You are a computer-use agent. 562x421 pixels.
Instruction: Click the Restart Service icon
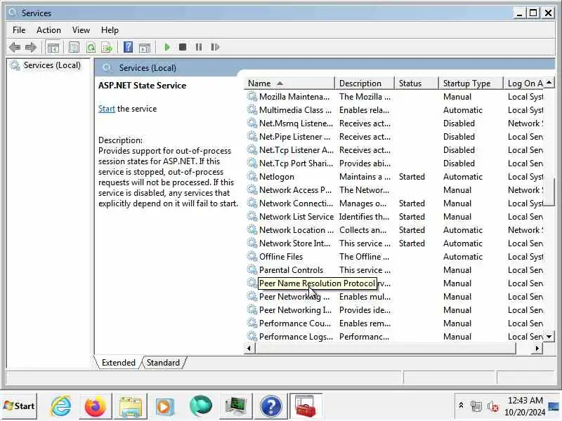point(215,47)
